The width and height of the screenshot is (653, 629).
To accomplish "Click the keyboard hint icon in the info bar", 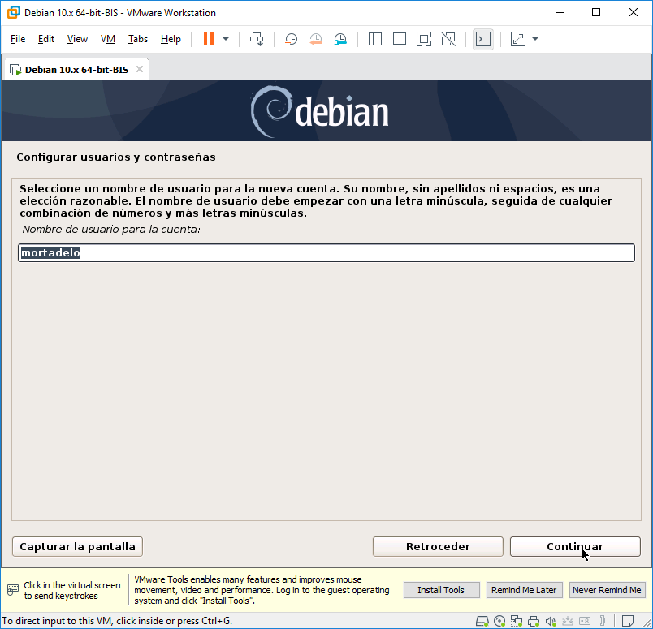I will click(13, 590).
